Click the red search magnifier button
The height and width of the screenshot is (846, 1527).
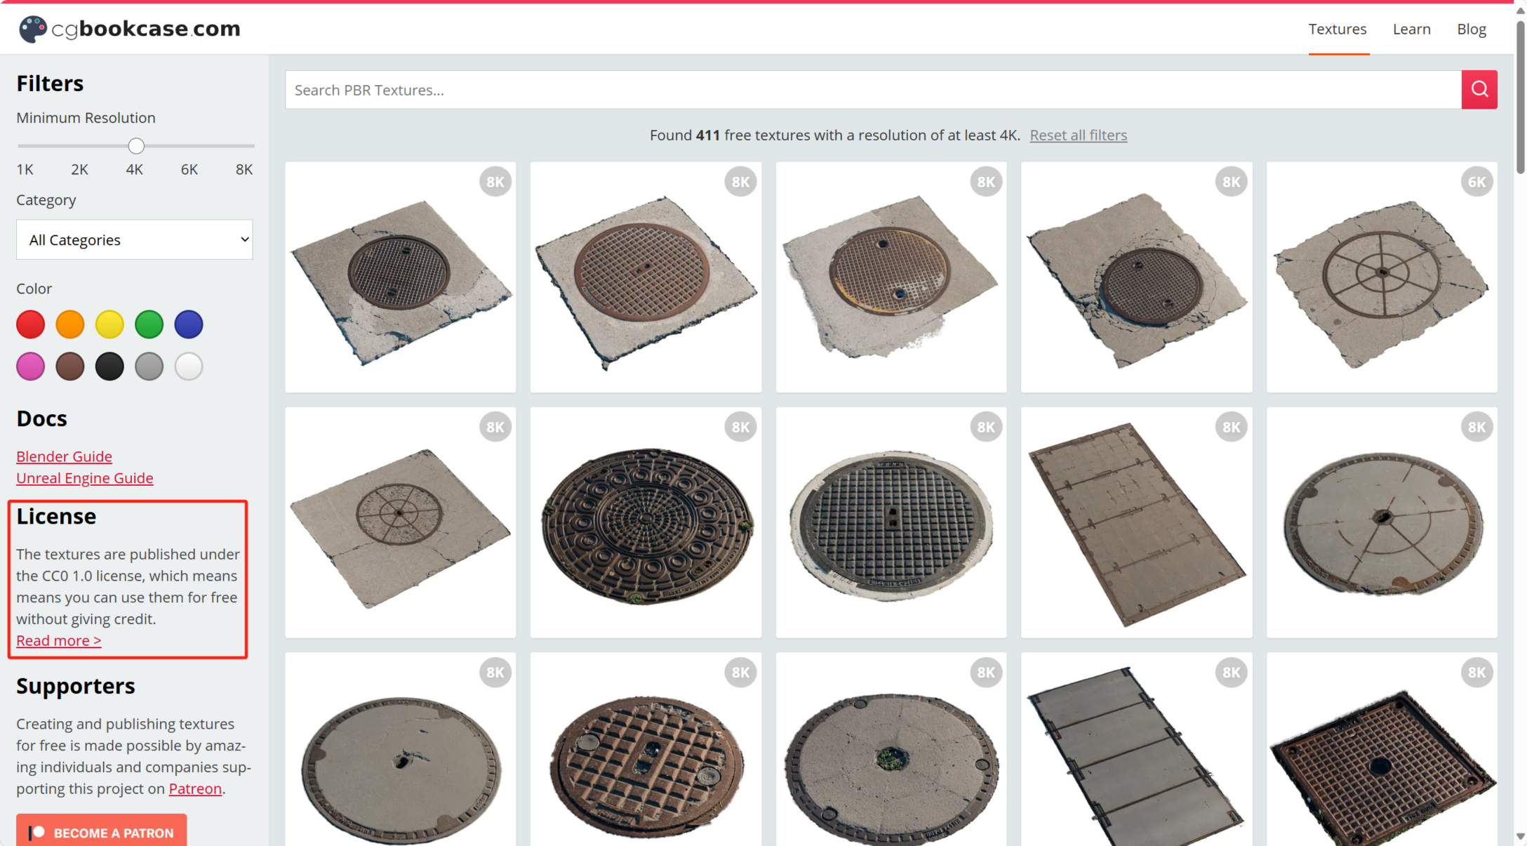[1479, 89]
